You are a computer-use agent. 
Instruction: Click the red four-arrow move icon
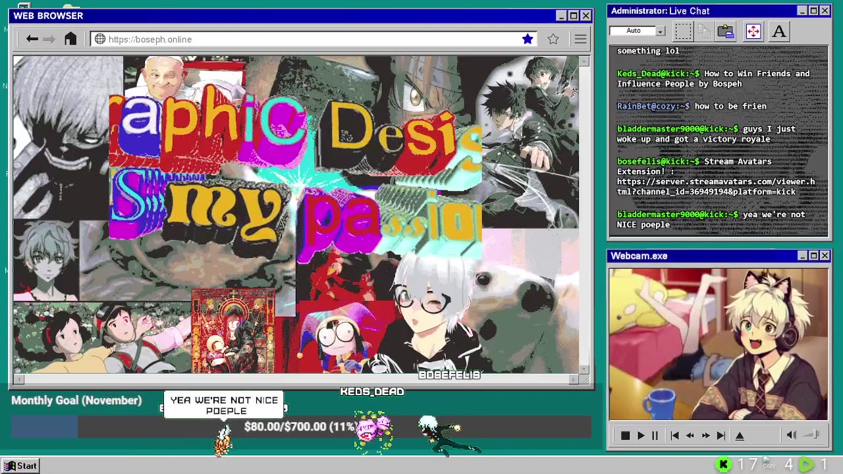753,31
